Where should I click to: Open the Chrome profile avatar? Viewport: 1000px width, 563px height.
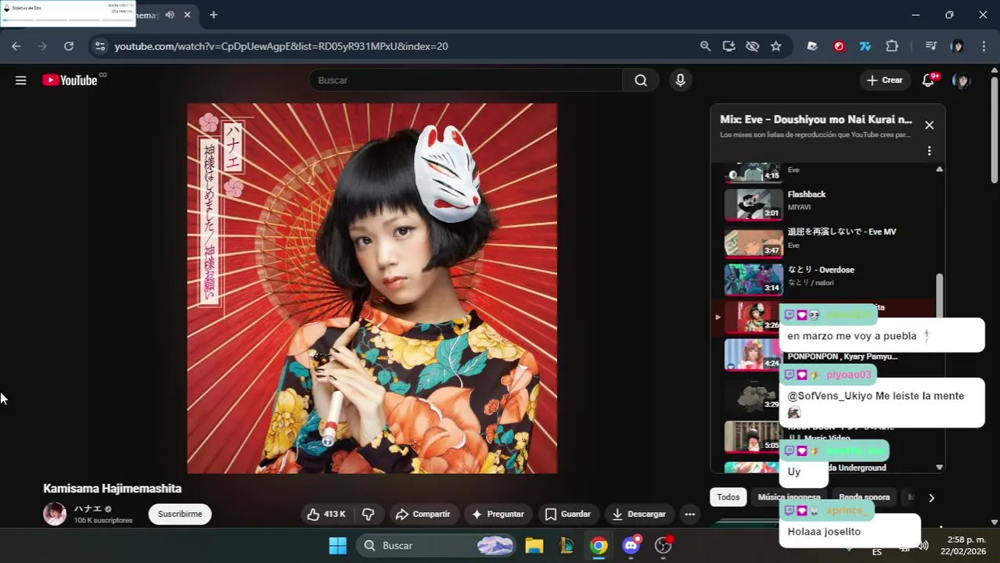click(x=957, y=46)
